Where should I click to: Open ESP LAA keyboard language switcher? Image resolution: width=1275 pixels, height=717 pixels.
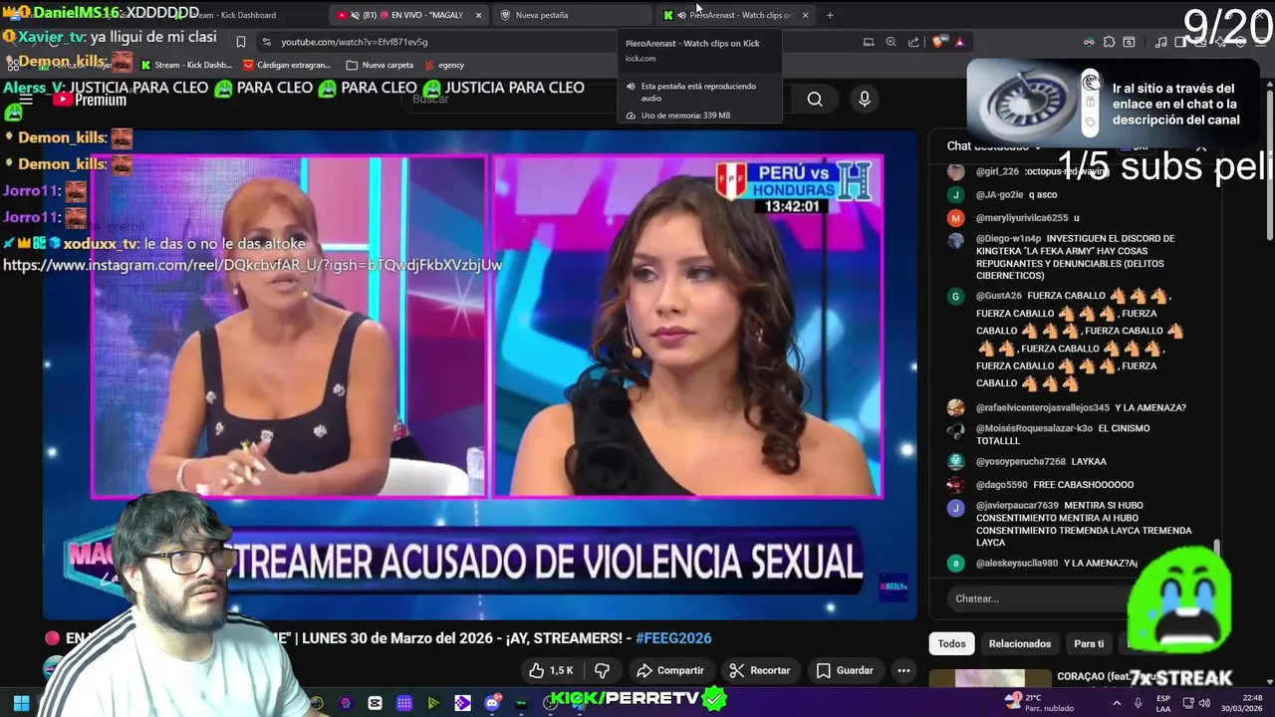1163,703
